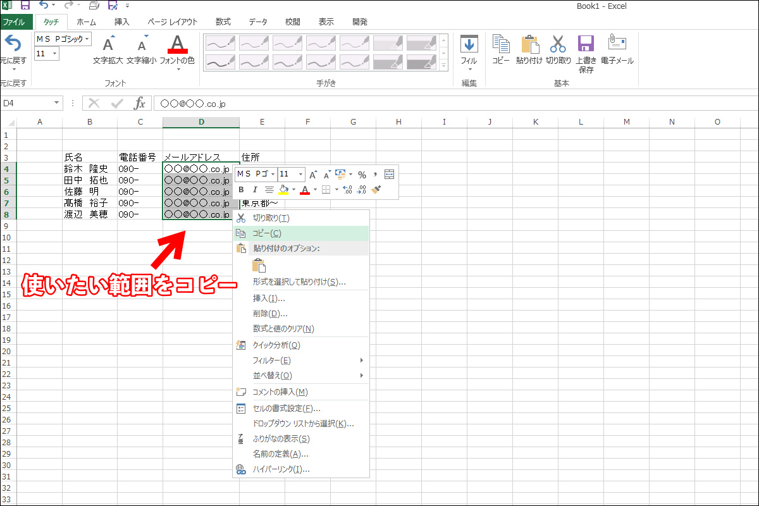
Task: Open フォントの色 dropdown arrow in ribbon
Action: click(178, 69)
